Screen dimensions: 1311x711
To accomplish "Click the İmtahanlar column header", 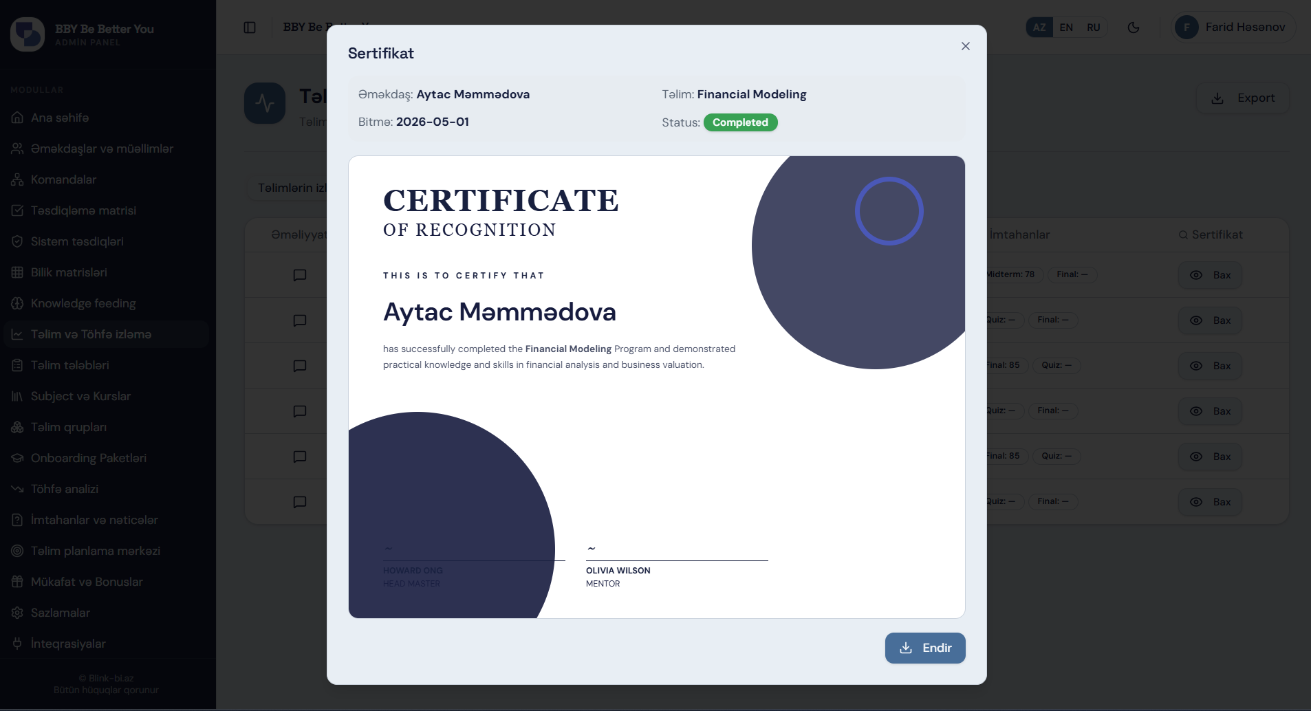I will click(x=1019, y=234).
